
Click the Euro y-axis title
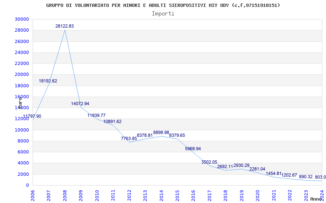pos(20,102)
